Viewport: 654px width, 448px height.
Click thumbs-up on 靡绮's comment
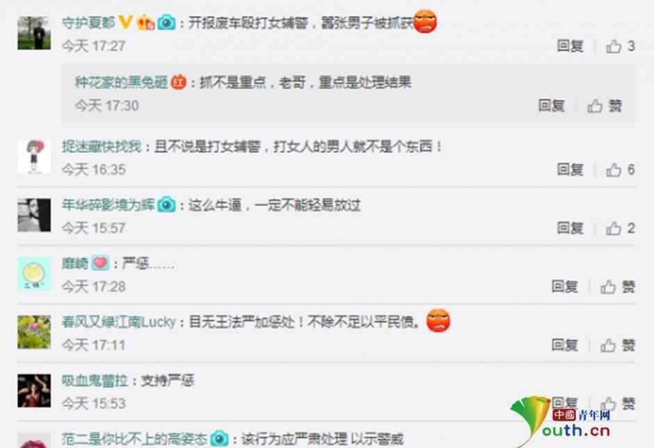click(608, 287)
